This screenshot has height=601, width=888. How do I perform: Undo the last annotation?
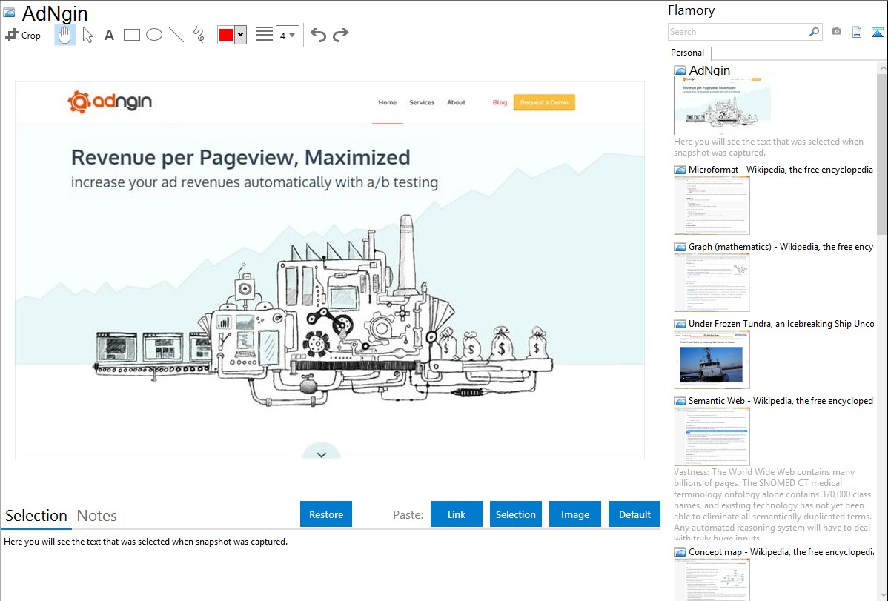[x=318, y=35]
